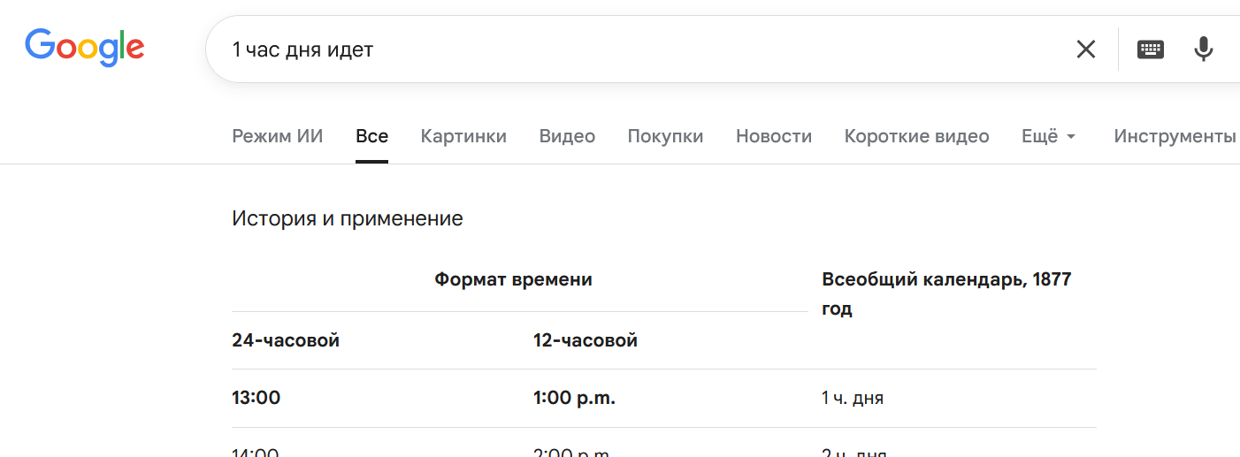
Task: Clear the search query with X icon
Action: [1085, 50]
